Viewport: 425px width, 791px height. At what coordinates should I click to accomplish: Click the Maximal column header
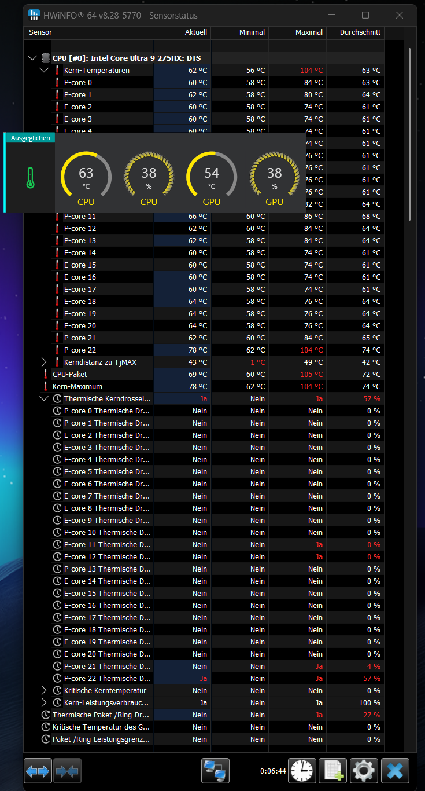click(298, 32)
